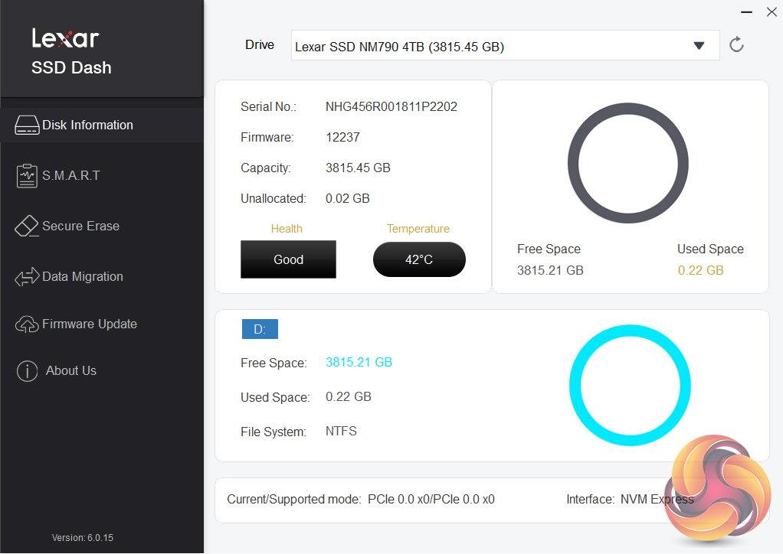Click the NTFS file system value

[x=341, y=432]
